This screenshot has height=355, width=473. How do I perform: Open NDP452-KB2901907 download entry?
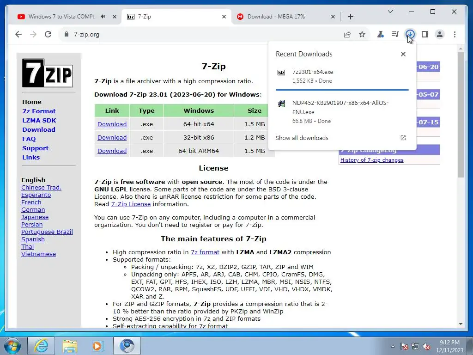[342, 111]
